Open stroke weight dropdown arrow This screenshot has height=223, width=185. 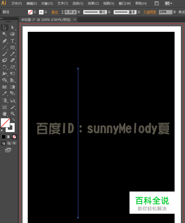click(79, 12)
